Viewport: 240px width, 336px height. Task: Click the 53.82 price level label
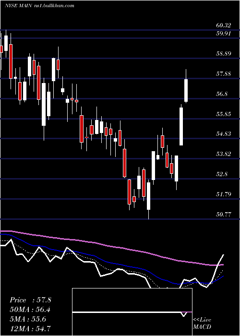[x=224, y=154]
